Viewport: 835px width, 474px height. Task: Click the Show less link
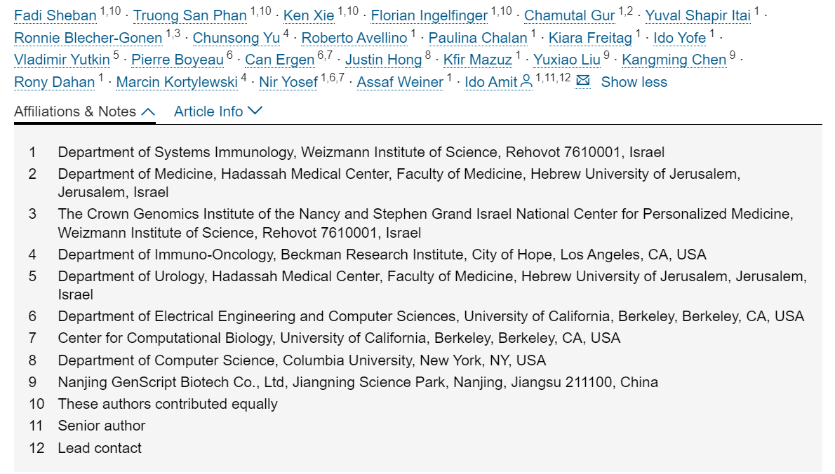coord(634,82)
